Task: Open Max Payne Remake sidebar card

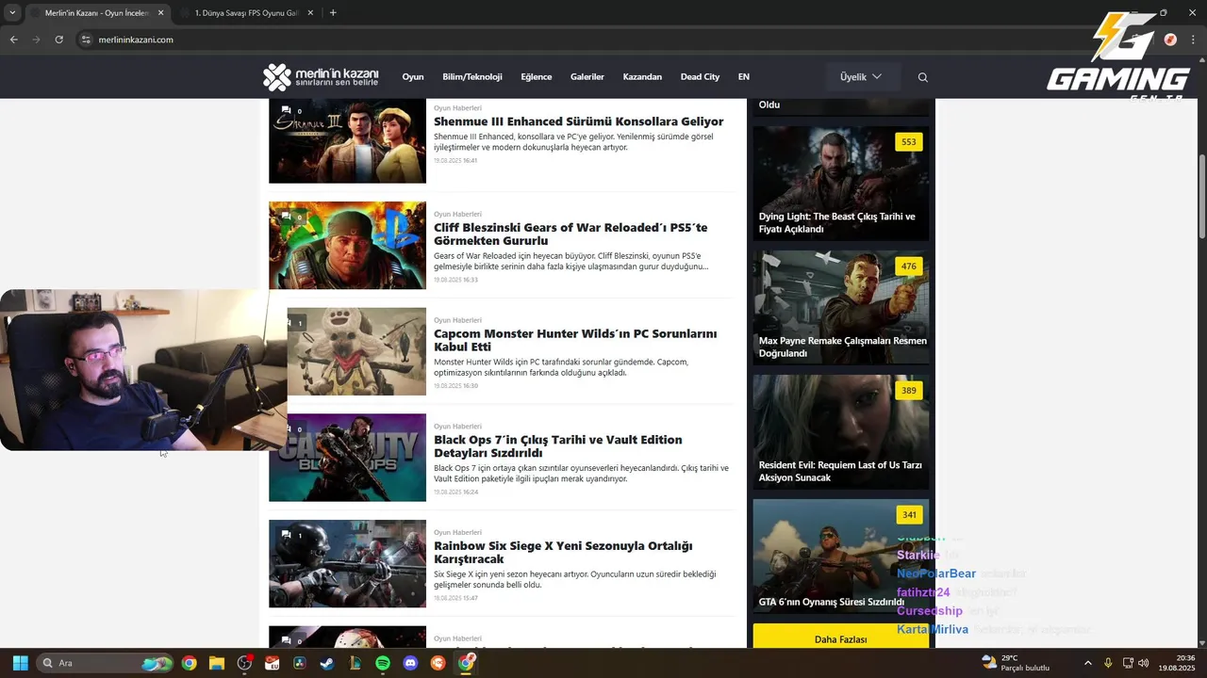Action: (x=840, y=307)
